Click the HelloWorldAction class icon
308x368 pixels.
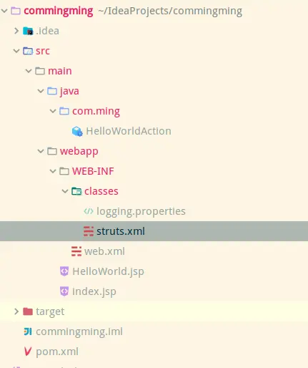click(77, 131)
